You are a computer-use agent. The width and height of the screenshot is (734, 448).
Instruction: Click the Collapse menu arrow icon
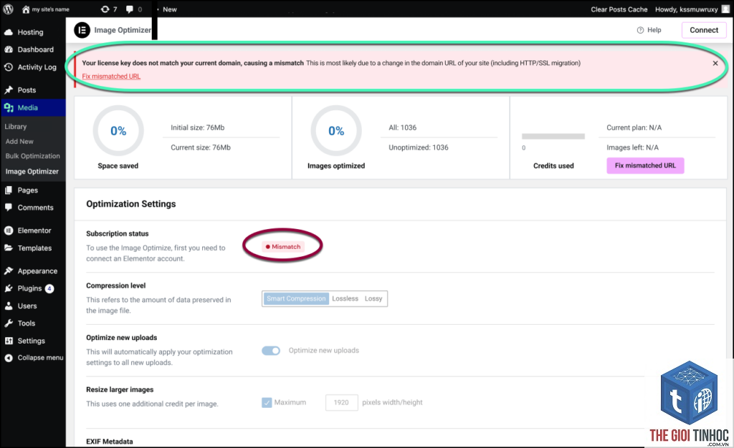point(9,358)
